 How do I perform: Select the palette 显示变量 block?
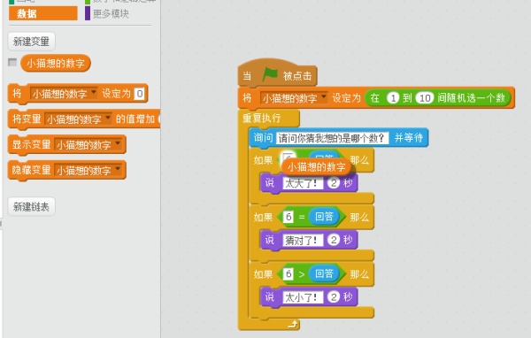pyautogui.click(x=31, y=144)
